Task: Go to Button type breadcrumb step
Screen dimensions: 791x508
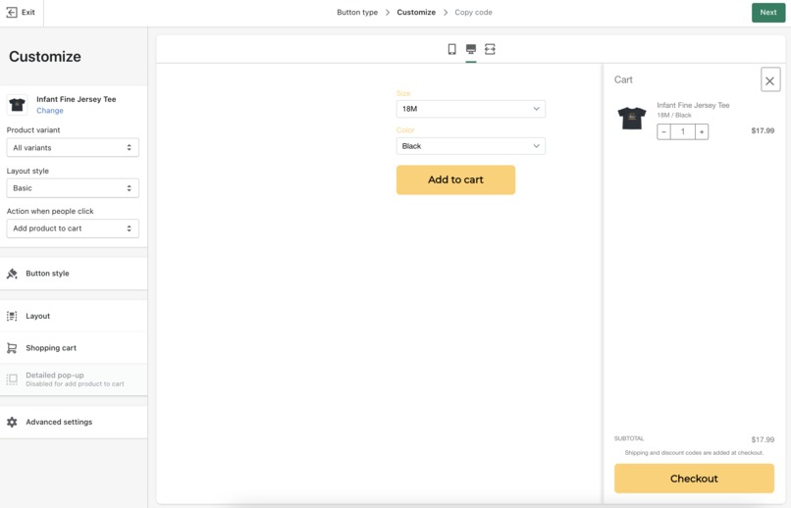Action: point(357,13)
